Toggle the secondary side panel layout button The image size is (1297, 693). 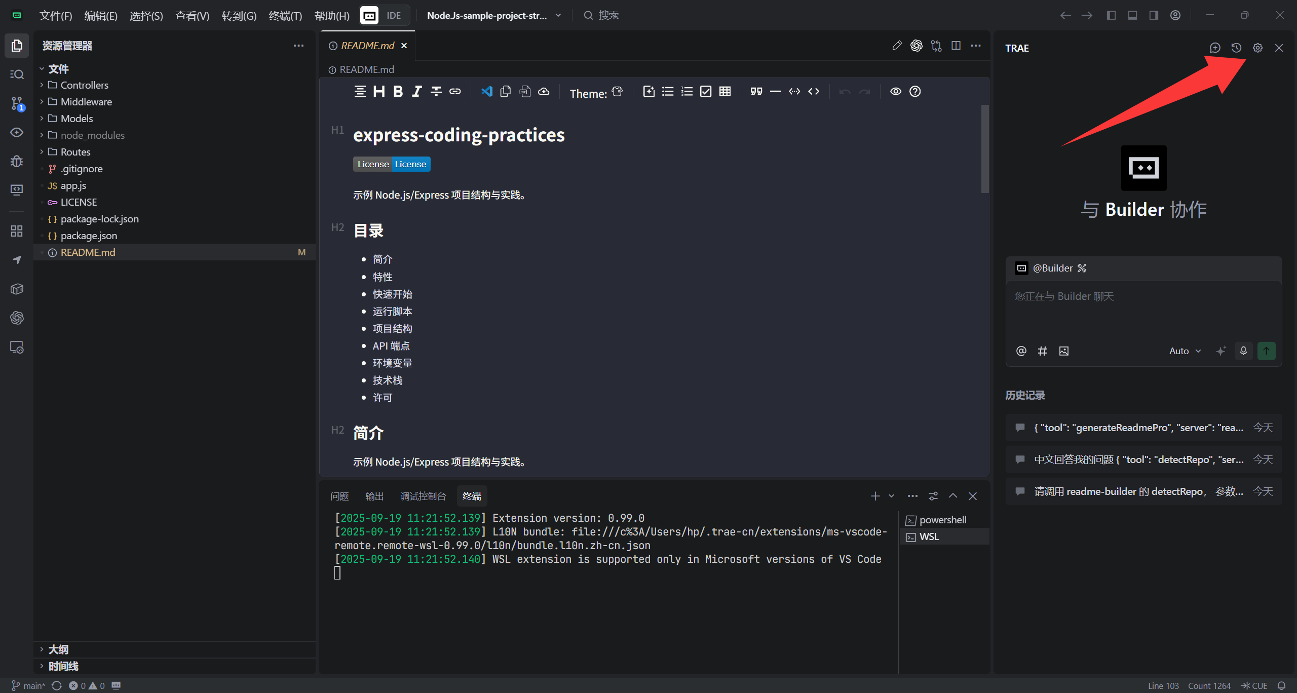pos(1153,15)
